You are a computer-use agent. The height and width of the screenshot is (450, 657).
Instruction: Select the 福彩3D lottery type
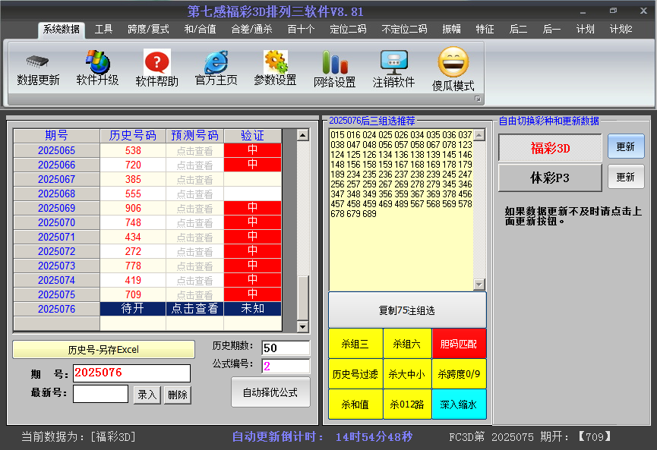550,148
